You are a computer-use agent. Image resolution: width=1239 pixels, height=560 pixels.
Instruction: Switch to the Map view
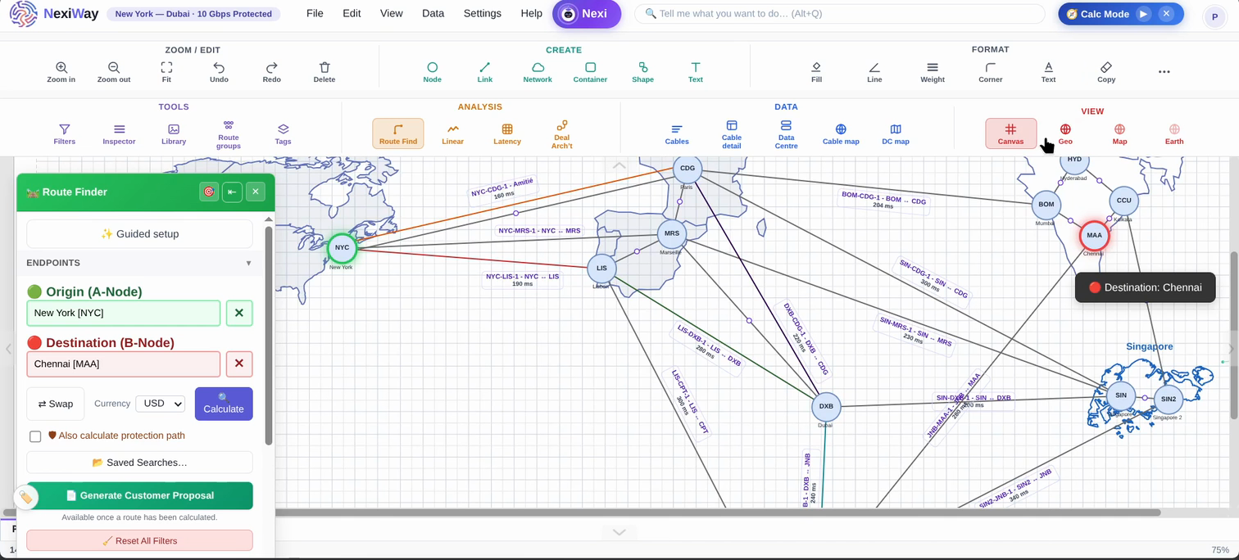pos(1119,134)
